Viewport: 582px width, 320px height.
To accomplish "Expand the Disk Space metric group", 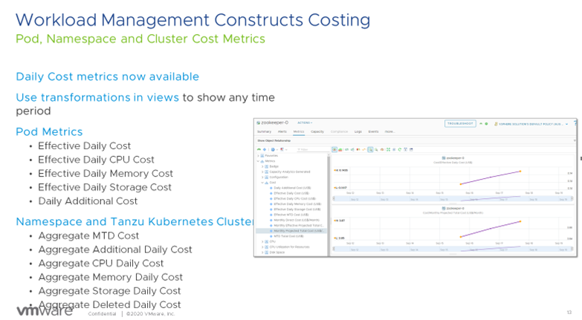I will pos(262,252).
